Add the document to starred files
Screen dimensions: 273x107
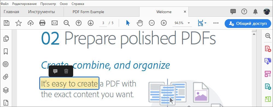tap(18, 23)
